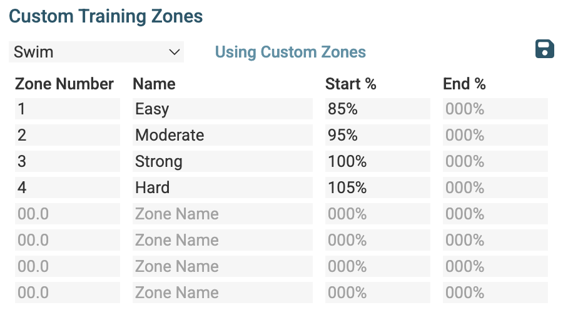The image size is (568, 315).
Task: Focus End % field for Strong zone
Action: (495, 161)
